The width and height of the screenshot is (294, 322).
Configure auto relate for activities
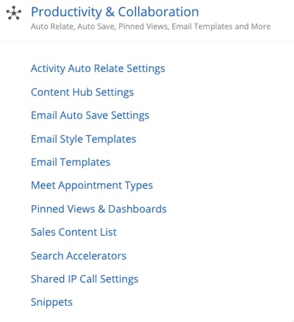pyautogui.click(x=98, y=68)
